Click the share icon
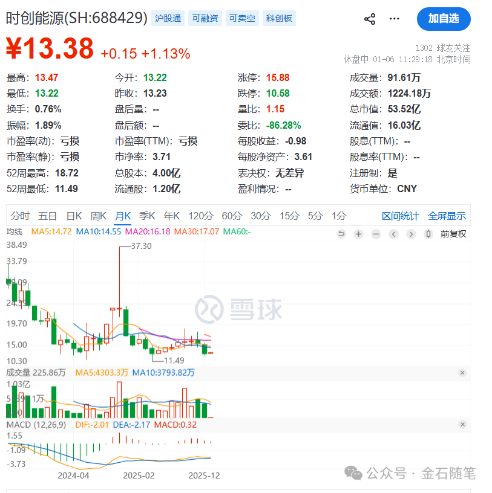The height and width of the screenshot is (493, 492). 370,19
